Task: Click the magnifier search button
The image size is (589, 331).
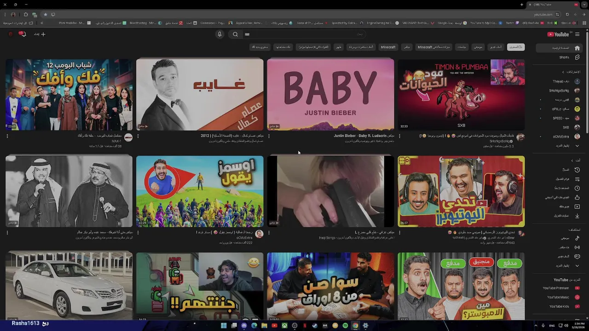Action: (x=235, y=34)
